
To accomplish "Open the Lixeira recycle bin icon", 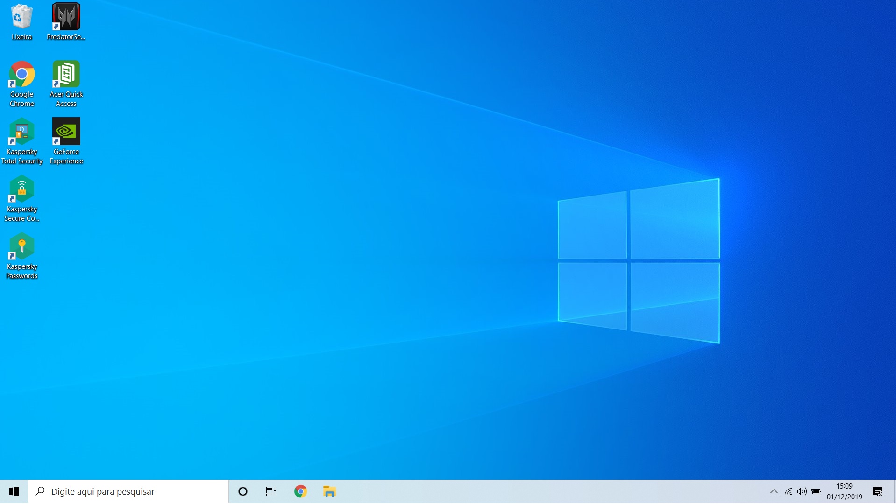I will pos(21,22).
